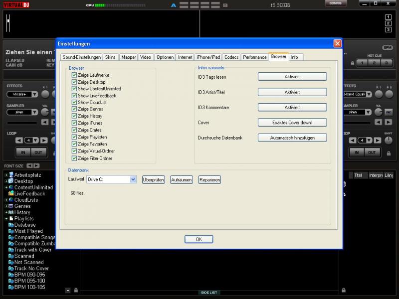The image size is (399, 299).
Task: Click hot cue 1 on right deck
Action: tap(363, 63)
